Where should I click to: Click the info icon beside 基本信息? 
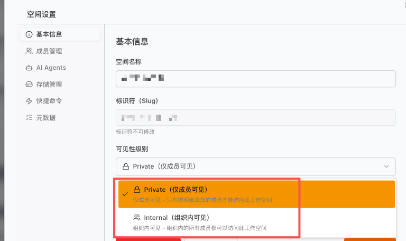pos(29,34)
